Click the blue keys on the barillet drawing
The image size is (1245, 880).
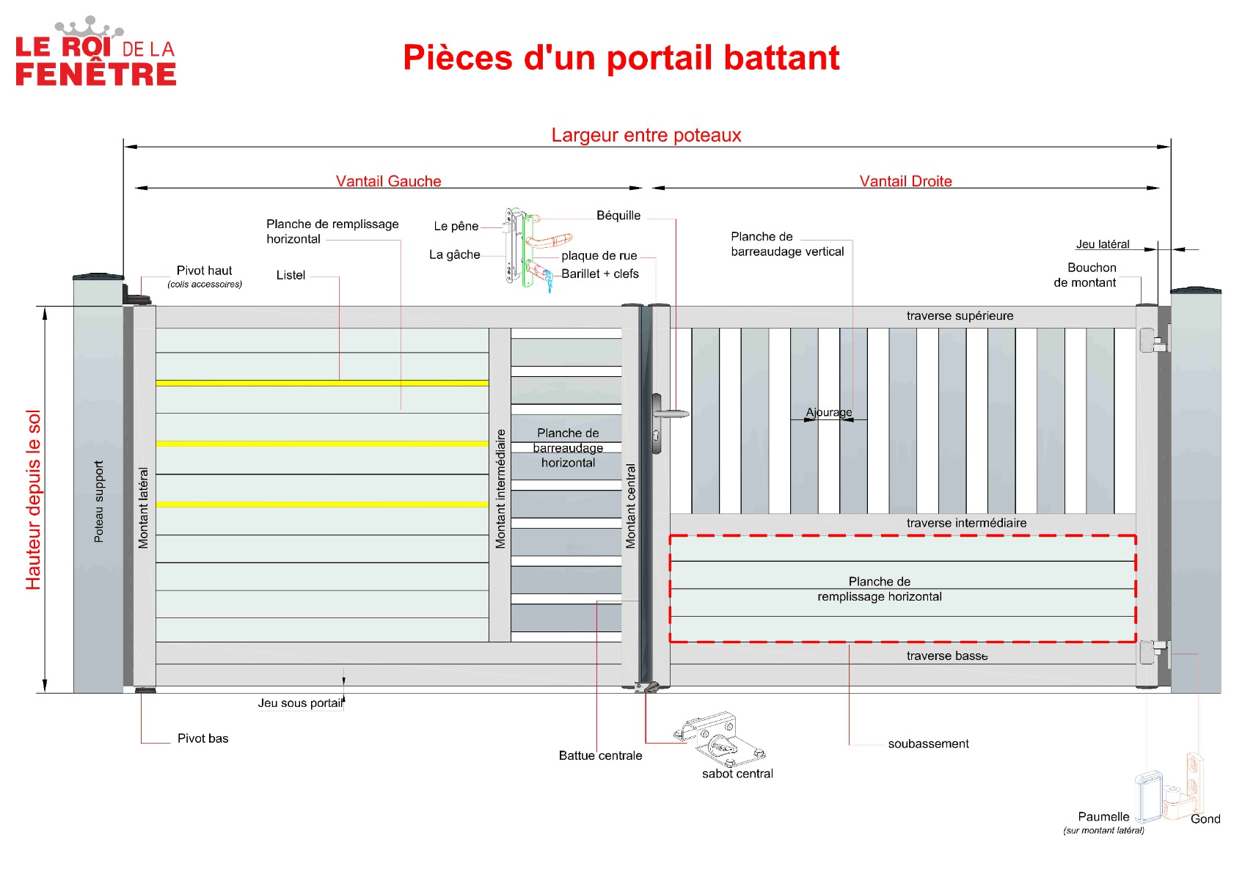click(549, 282)
